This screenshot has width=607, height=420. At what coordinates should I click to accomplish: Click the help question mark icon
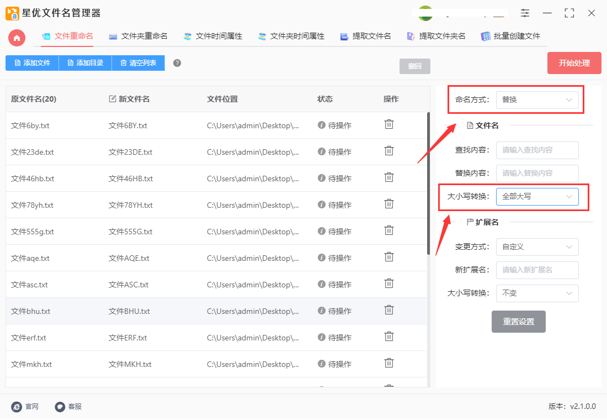177,63
